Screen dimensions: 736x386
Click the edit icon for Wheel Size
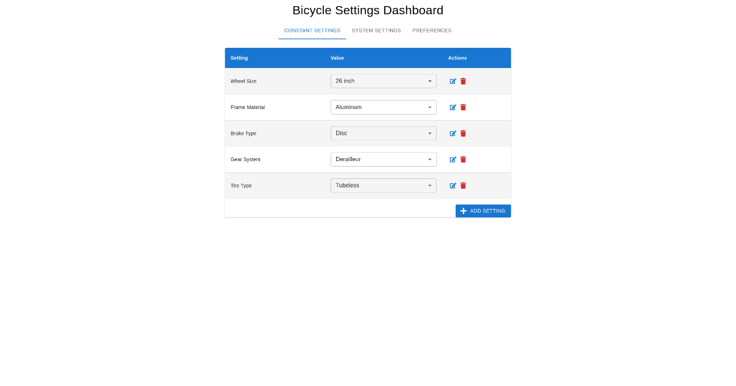pos(453,81)
